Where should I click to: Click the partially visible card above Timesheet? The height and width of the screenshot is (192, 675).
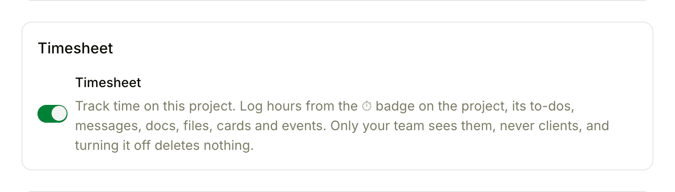[x=337, y=0]
